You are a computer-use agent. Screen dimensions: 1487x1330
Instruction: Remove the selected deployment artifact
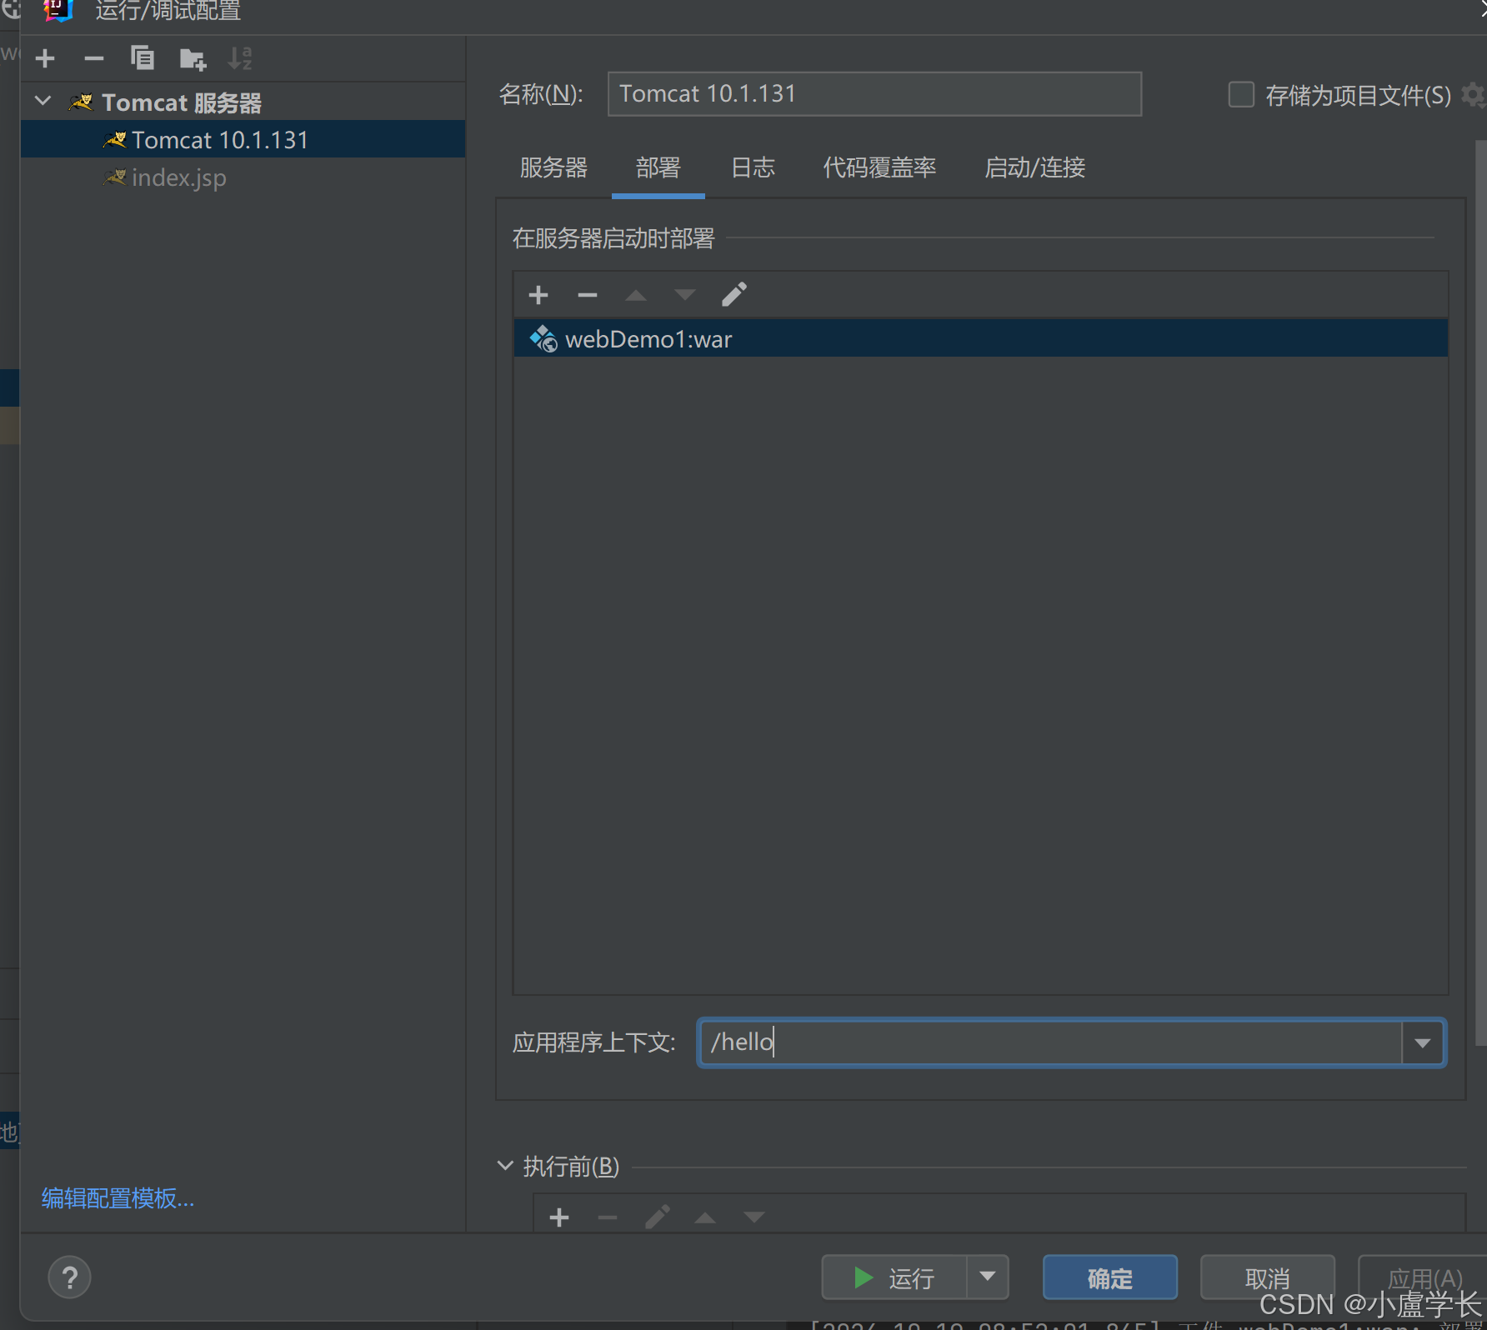click(588, 295)
